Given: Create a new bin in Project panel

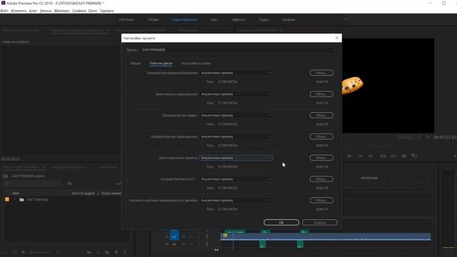Looking at the screenshot, I should click(x=107, y=252).
